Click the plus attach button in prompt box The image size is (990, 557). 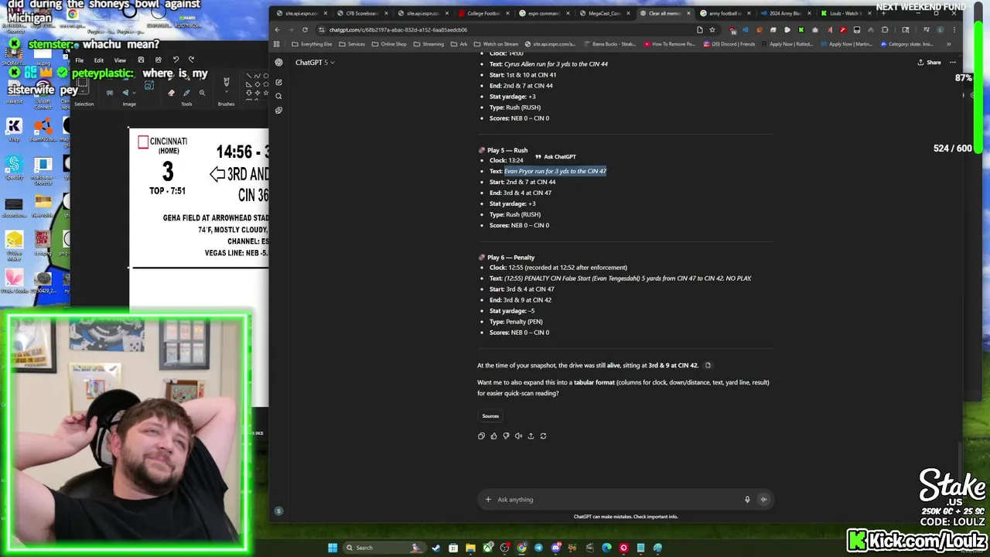488,500
